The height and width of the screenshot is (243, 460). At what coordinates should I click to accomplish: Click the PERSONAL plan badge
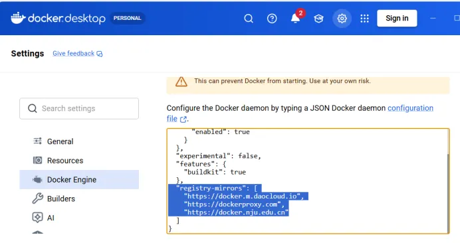click(128, 18)
